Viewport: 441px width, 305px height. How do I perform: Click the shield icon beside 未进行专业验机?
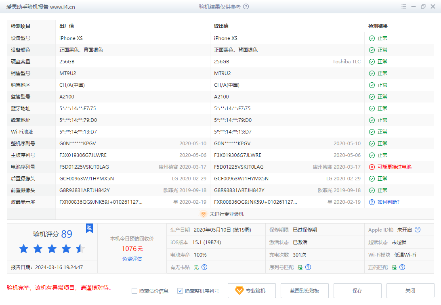click(203, 214)
